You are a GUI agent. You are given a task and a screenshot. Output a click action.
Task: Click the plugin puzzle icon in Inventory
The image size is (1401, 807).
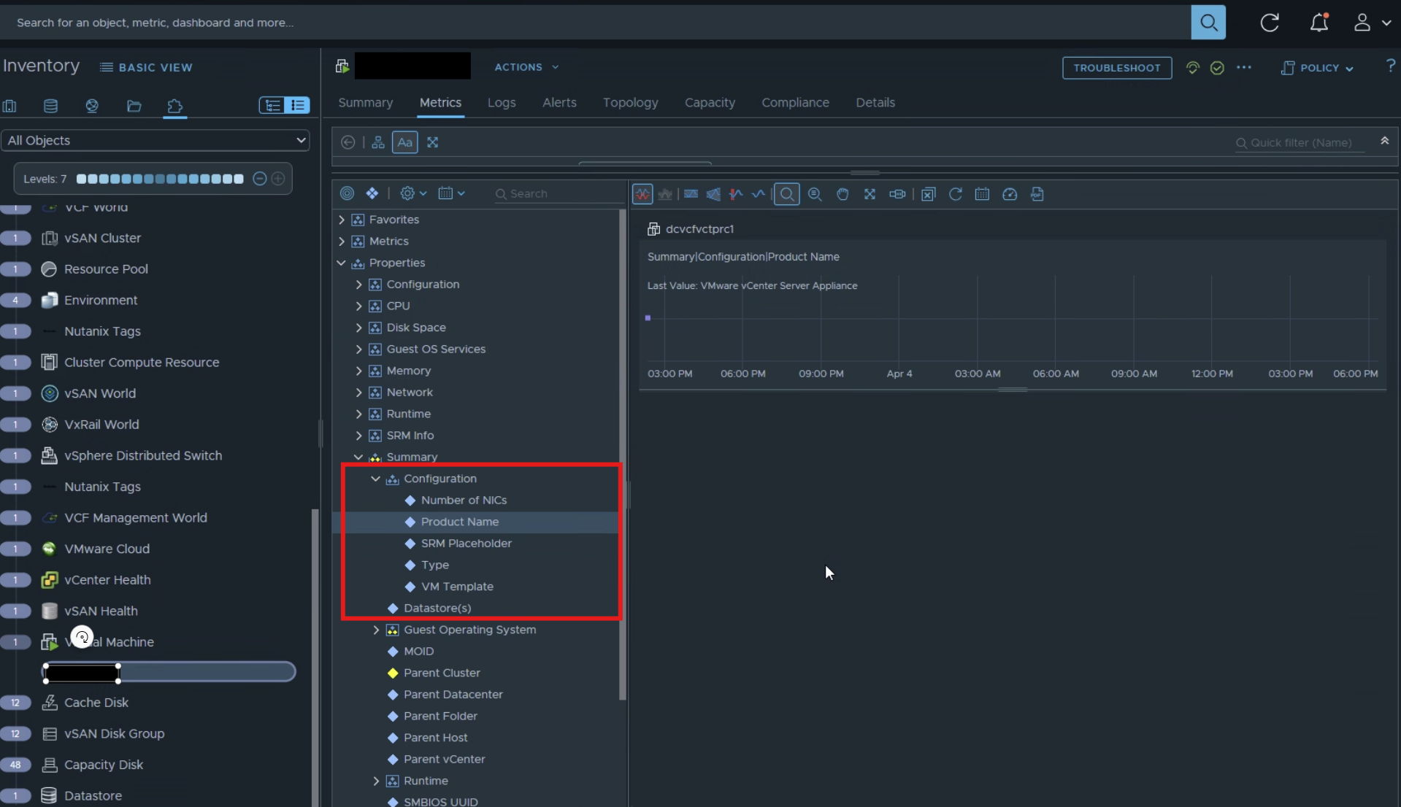click(x=174, y=106)
